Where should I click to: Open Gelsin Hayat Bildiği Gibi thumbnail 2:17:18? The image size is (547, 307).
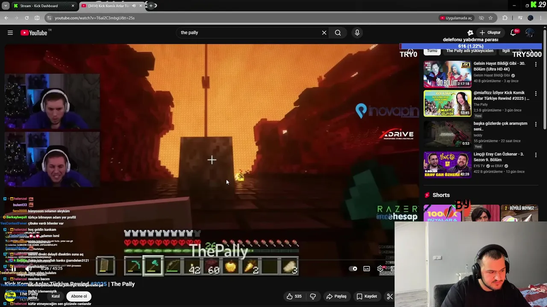[447, 74]
